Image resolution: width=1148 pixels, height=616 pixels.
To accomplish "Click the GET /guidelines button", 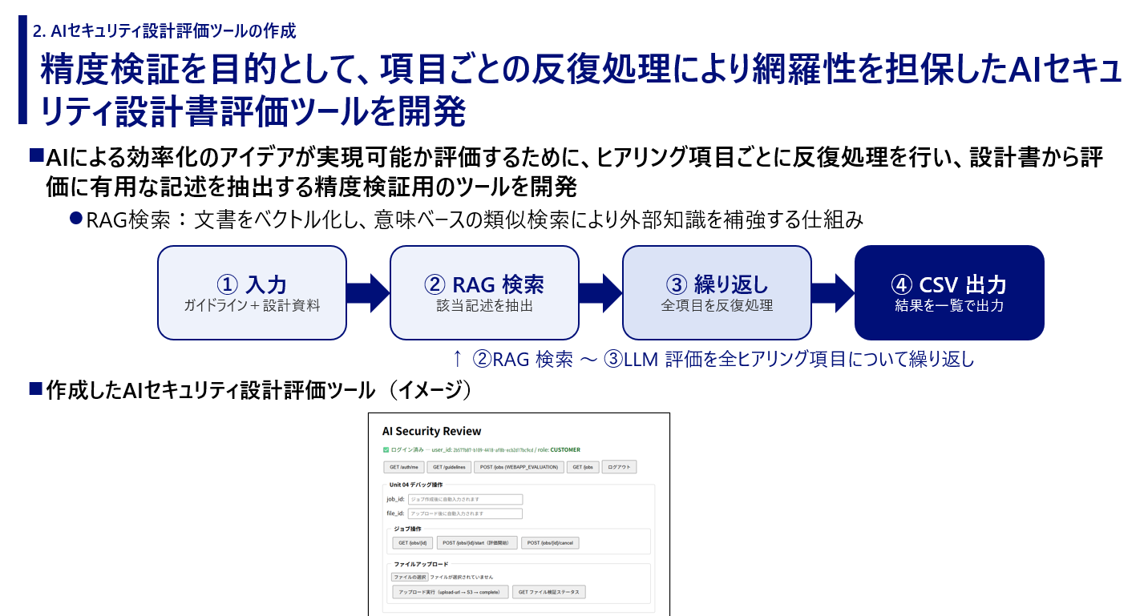I will 449,467.
